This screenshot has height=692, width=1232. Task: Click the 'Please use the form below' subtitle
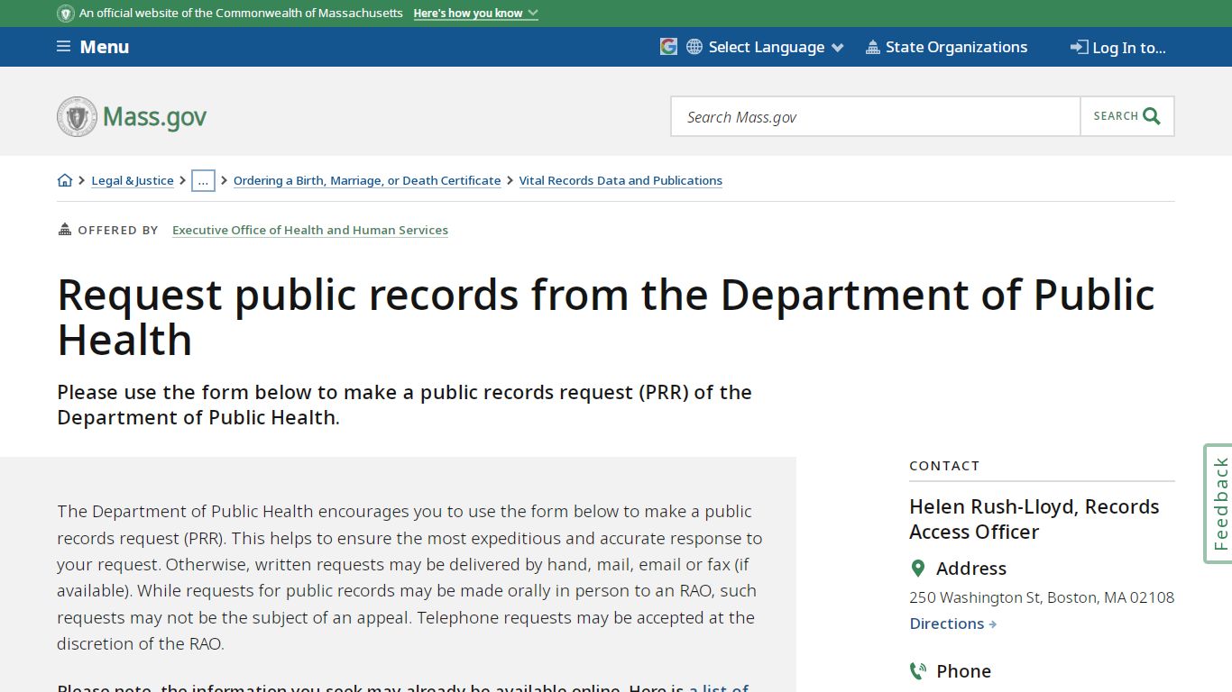tap(404, 405)
